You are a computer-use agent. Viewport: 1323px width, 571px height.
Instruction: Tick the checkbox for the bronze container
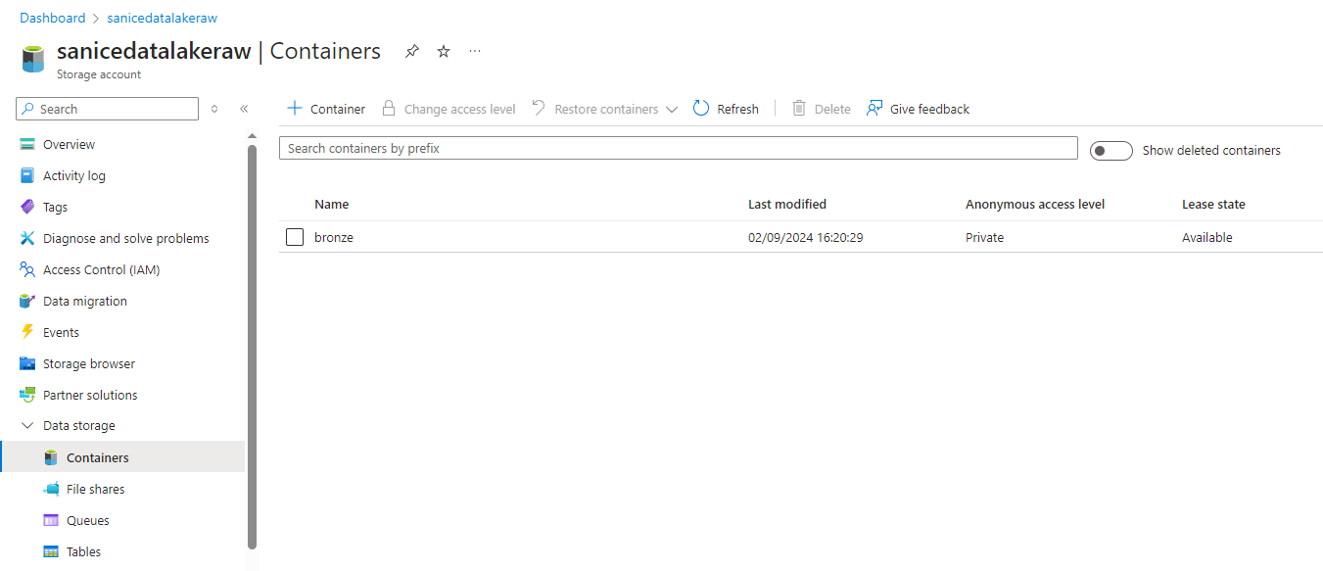coord(295,237)
